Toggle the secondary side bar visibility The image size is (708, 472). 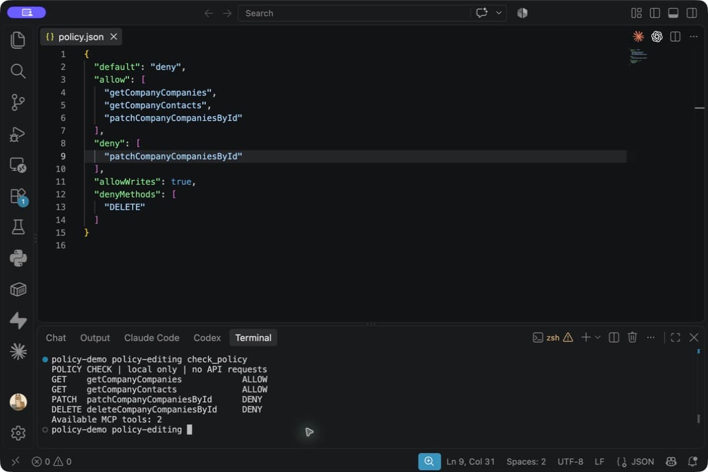click(691, 13)
